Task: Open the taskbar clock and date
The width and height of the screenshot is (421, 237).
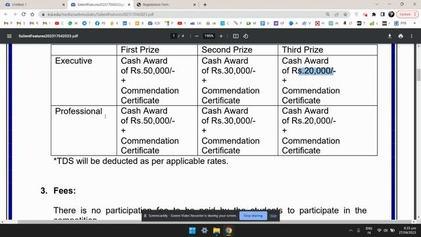Action: [408, 230]
